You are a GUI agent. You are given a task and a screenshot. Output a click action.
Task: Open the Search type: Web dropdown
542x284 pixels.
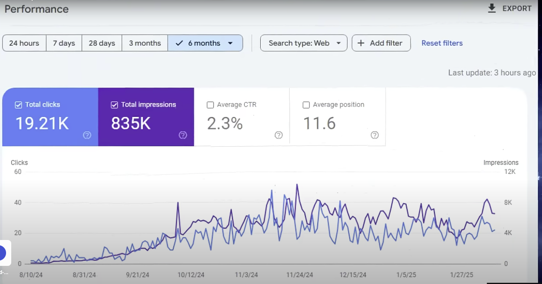point(303,43)
